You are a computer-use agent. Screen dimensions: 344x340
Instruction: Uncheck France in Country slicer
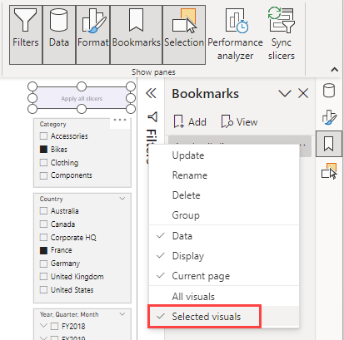click(43, 250)
